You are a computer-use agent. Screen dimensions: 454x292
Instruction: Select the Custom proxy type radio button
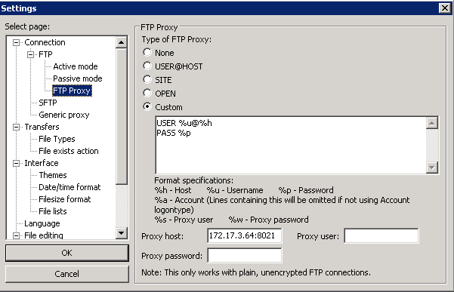pos(147,106)
